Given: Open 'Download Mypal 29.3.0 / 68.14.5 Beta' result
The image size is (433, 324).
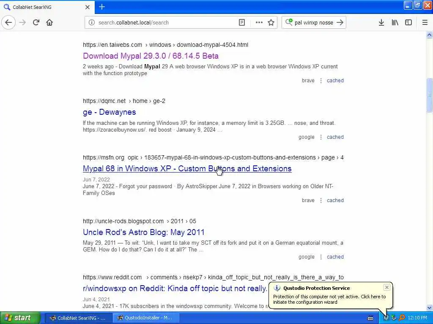Looking at the screenshot, I should pos(151,56).
